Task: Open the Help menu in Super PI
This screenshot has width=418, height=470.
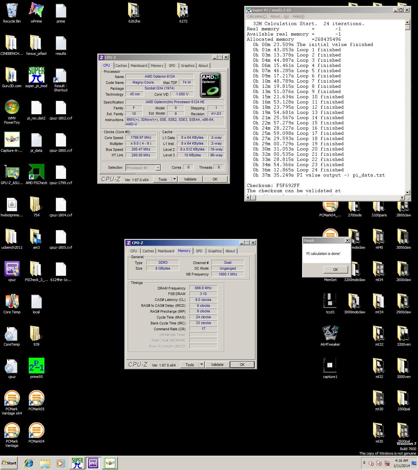Action: 298,16
